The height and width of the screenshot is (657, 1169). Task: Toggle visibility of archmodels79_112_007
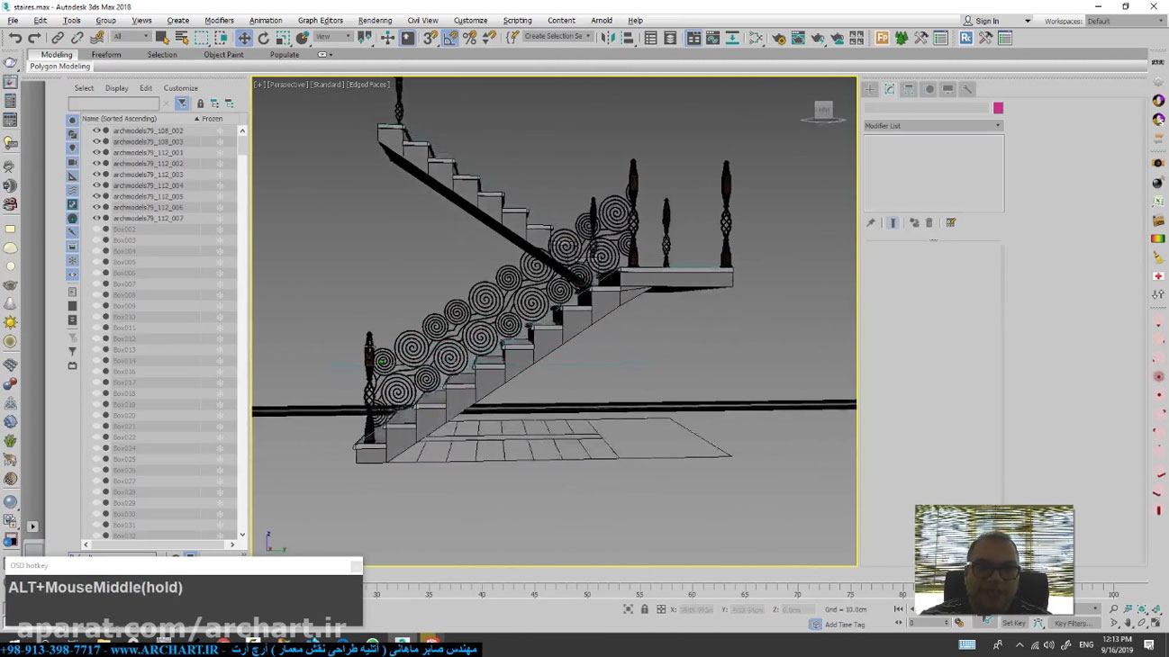coord(96,218)
